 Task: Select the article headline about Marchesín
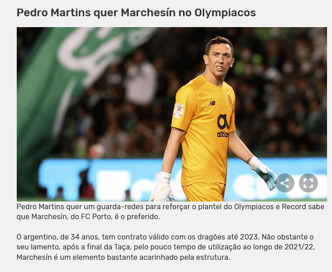click(136, 13)
